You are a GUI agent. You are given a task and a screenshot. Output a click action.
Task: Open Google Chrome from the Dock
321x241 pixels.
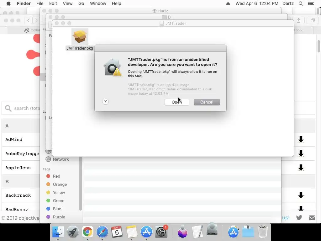87,232
